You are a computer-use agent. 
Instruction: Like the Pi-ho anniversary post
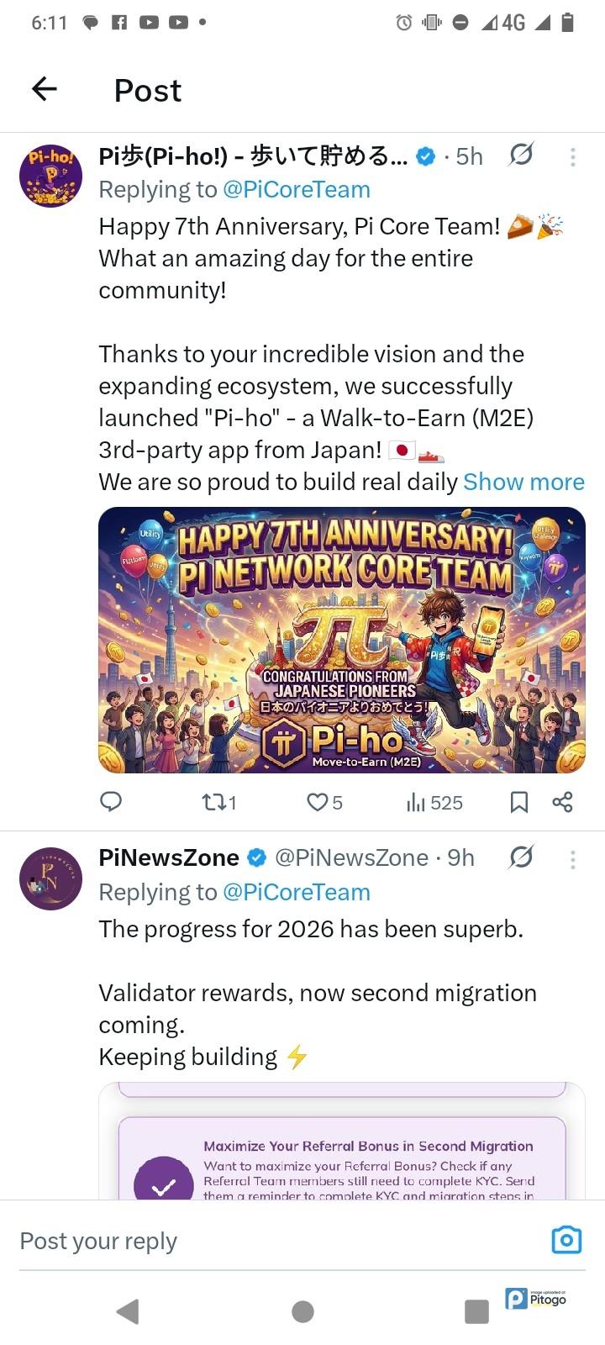pos(318,802)
